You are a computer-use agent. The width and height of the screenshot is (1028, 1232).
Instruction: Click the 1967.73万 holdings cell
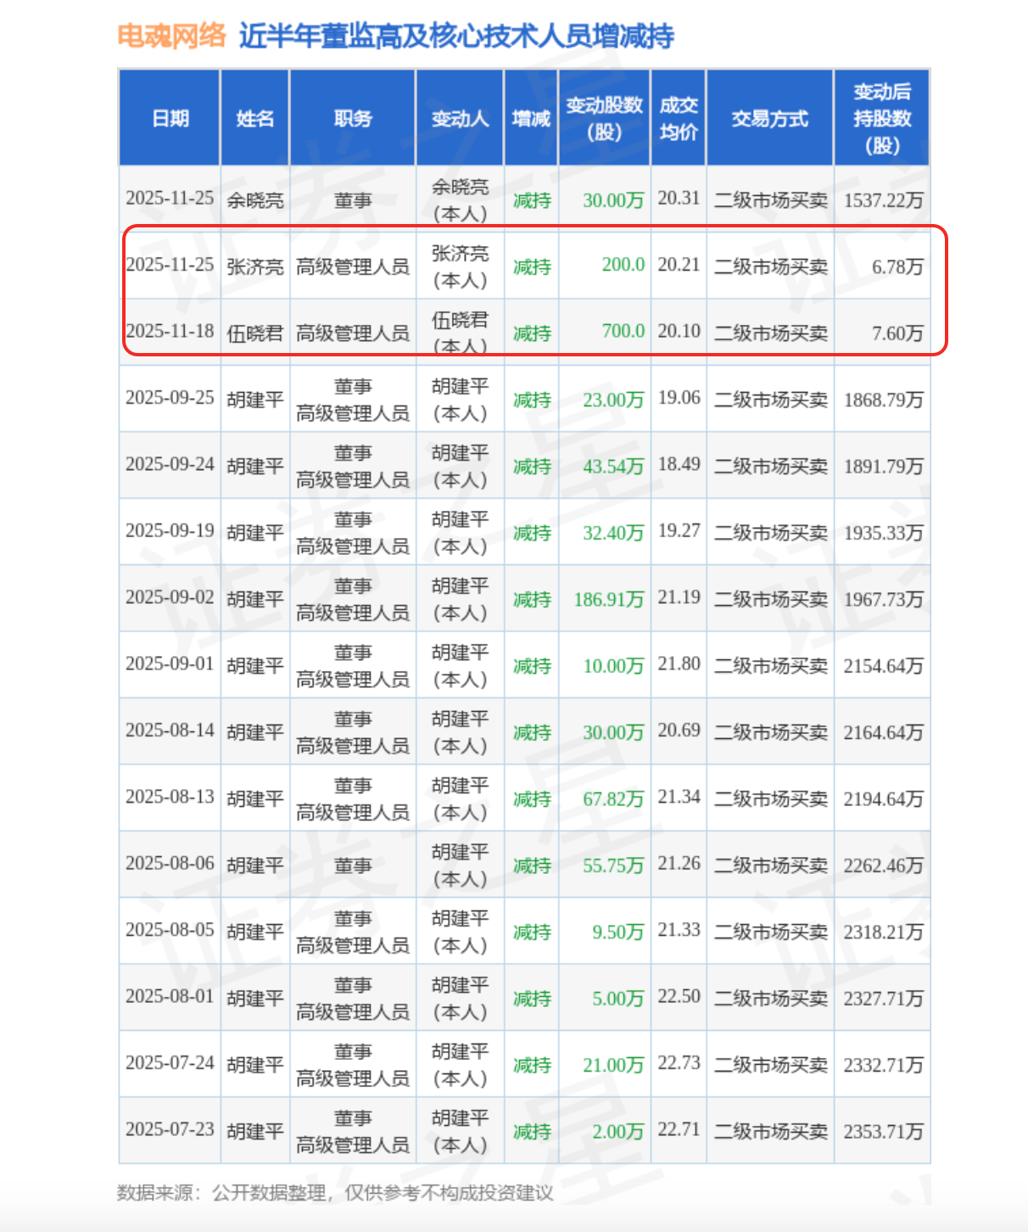[883, 599]
